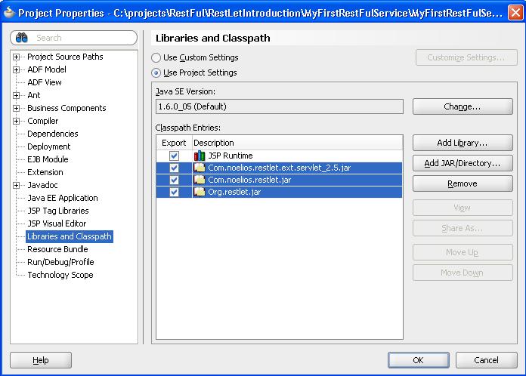Select Use Custom Settings radio button
Image resolution: width=526 pixels, height=376 pixels.
click(156, 57)
